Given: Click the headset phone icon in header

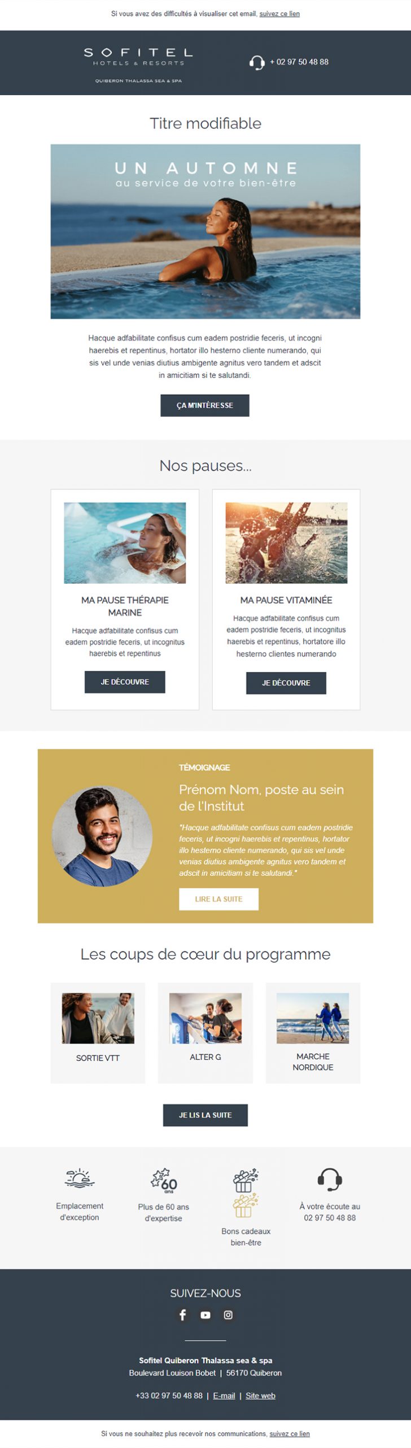Looking at the screenshot, I should [x=257, y=63].
